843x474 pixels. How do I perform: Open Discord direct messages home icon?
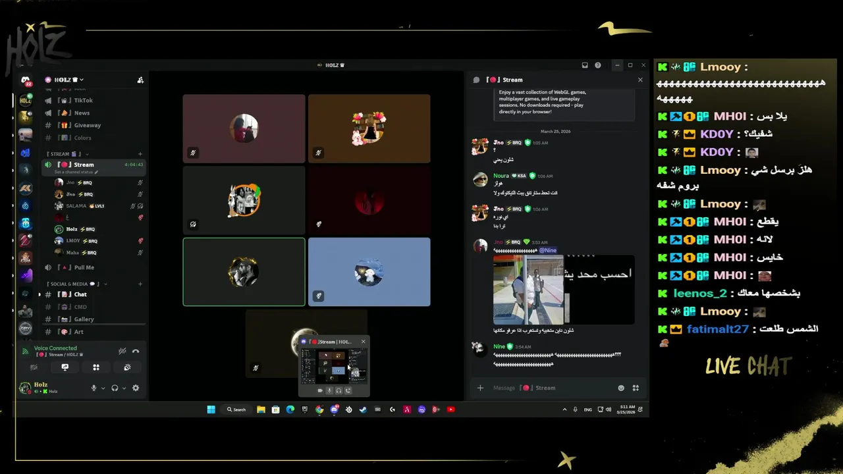(x=26, y=80)
